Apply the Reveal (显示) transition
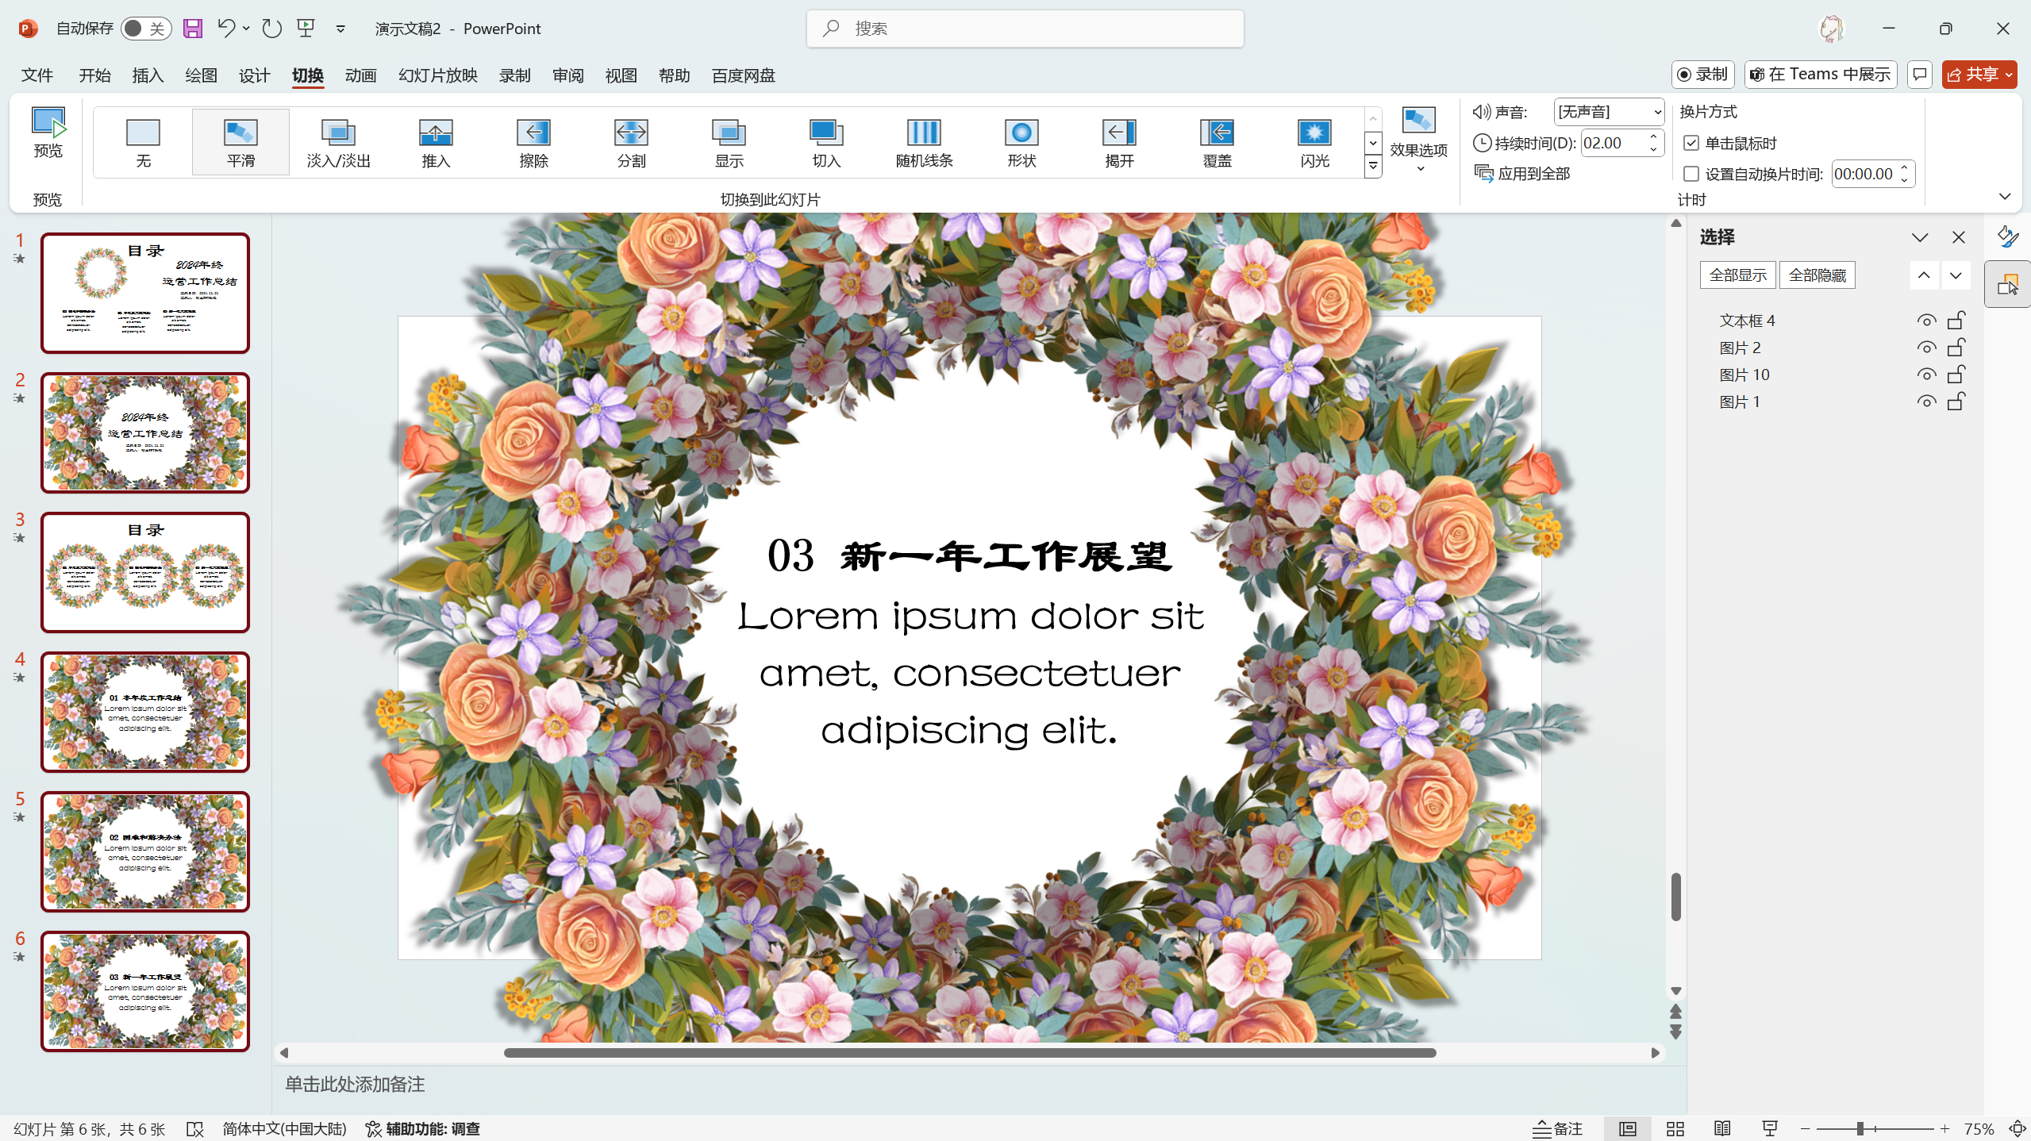This screenshot has width=2031, height=1141. point(729,143)
